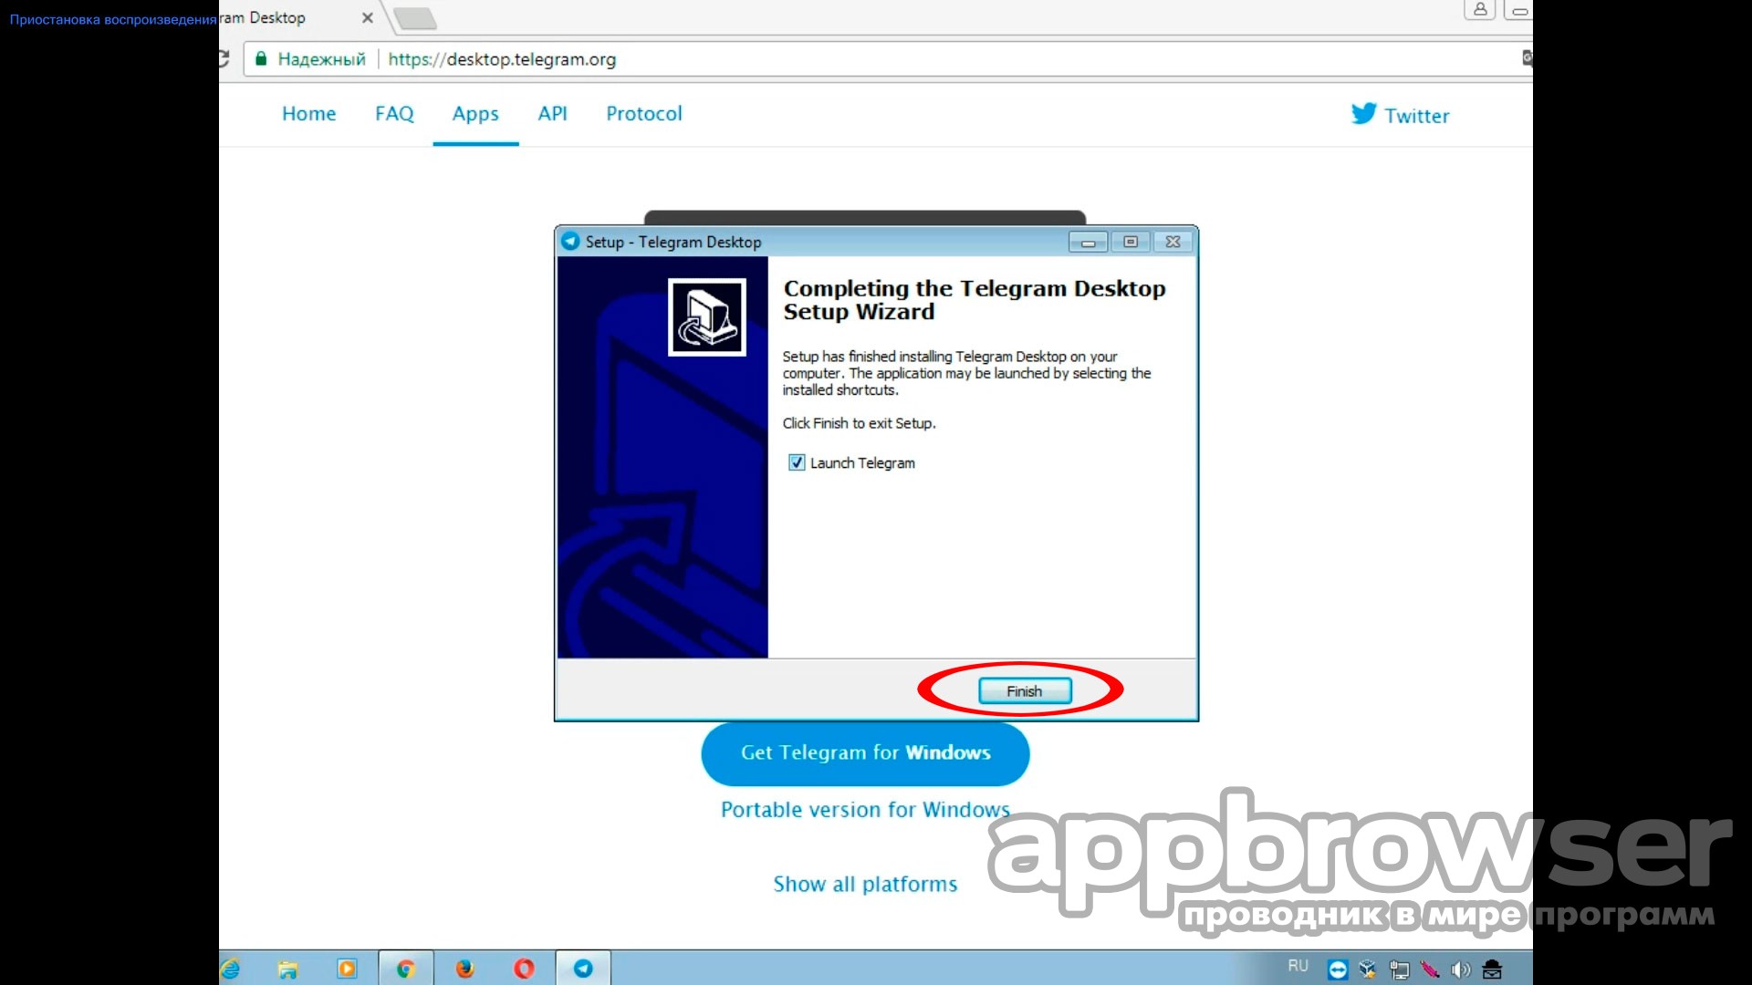This screenshot has height=985, width=1752.
Task: Open a new browser tab
Action: tap(415, 18)
